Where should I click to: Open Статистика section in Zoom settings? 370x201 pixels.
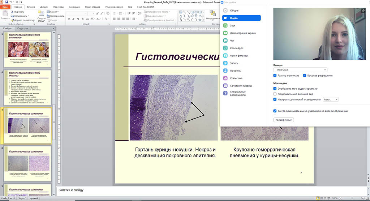[241, 78]
